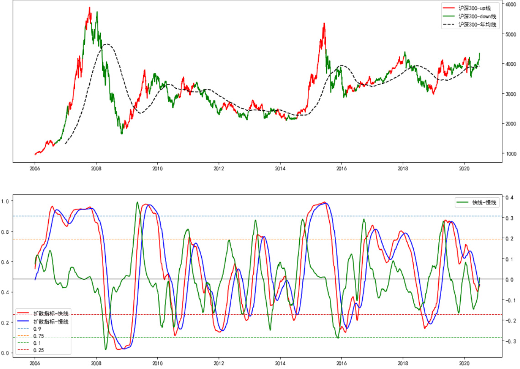Click the red 沪深300-up线 legend line sample

pos(449,8)
